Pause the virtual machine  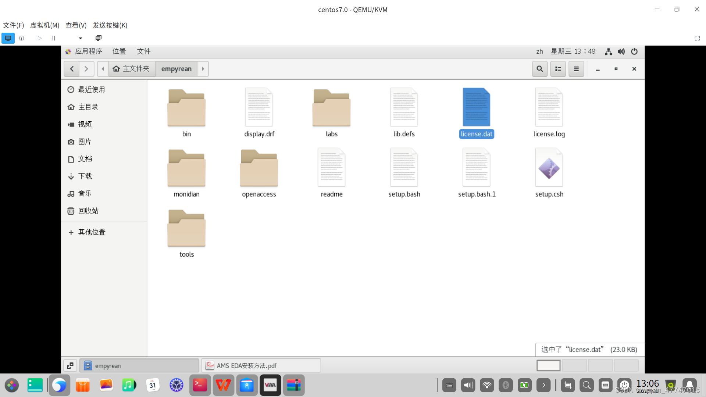click(54, 38)
